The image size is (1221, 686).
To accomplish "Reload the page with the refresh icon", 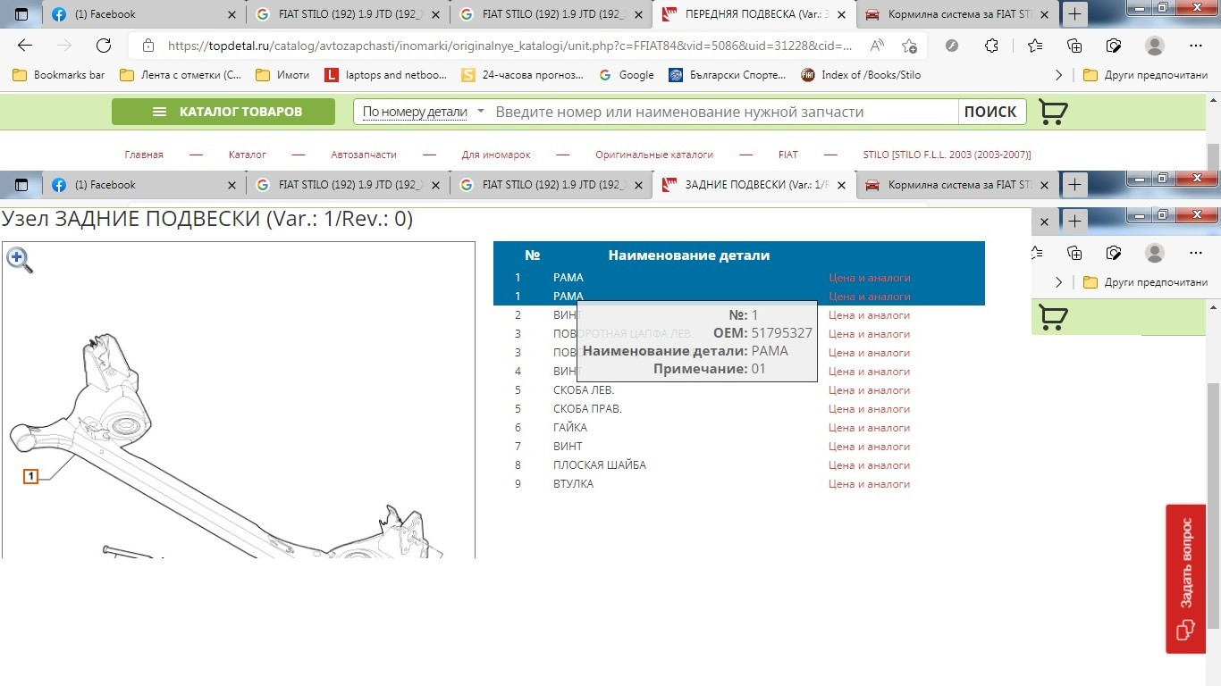I will click(x=104, y=46).
